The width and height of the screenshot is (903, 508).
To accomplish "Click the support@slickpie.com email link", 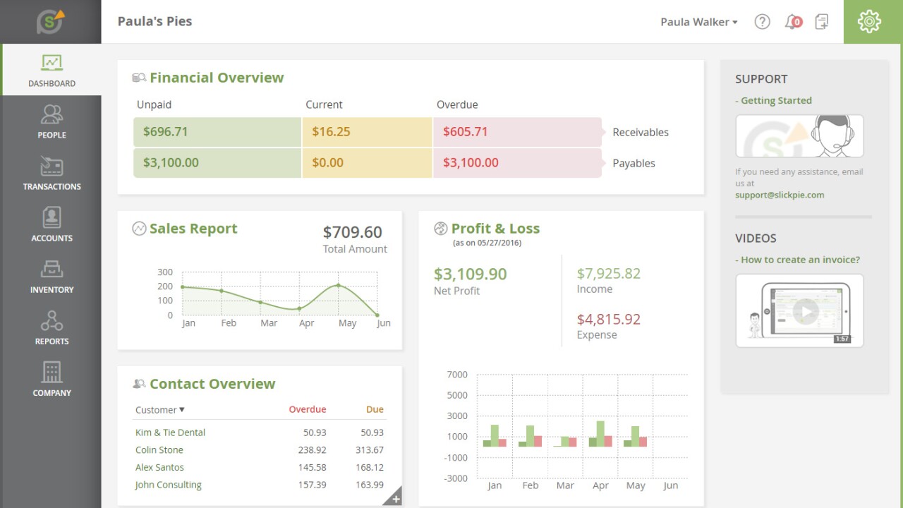I will 779,195.
